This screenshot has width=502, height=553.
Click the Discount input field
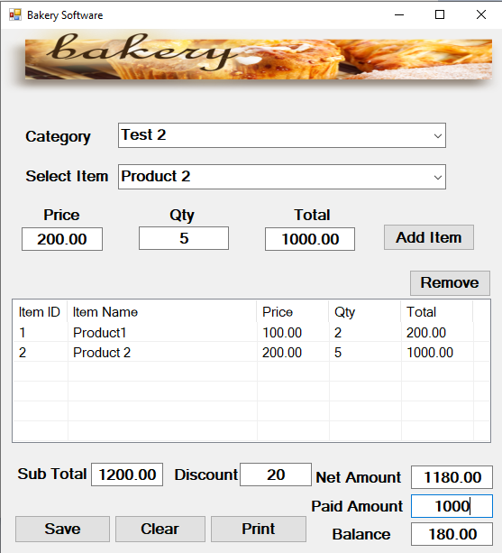pyautogui.click(x=276, y=475)
